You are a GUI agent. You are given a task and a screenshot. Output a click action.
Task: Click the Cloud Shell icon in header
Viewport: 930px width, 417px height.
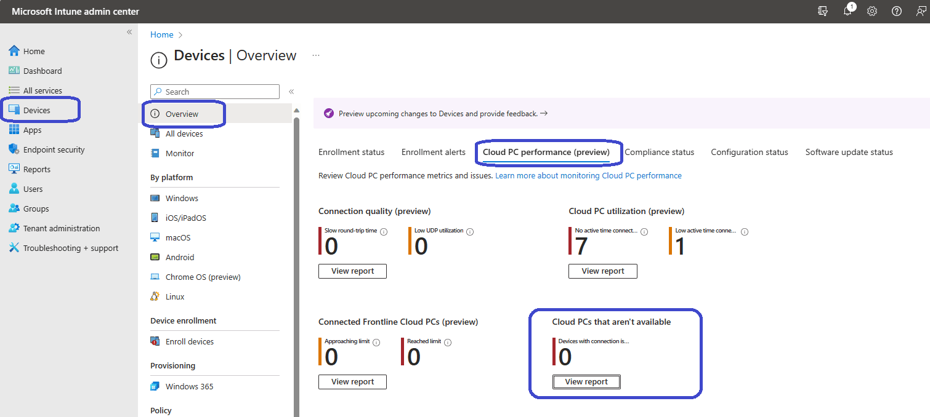(x=823, y=12)
